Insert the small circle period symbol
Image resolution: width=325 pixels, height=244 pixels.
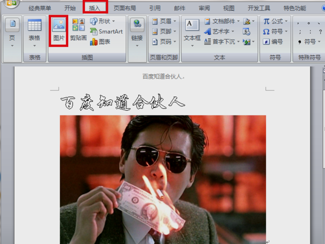pyautogui.click(x=309, y=23)
